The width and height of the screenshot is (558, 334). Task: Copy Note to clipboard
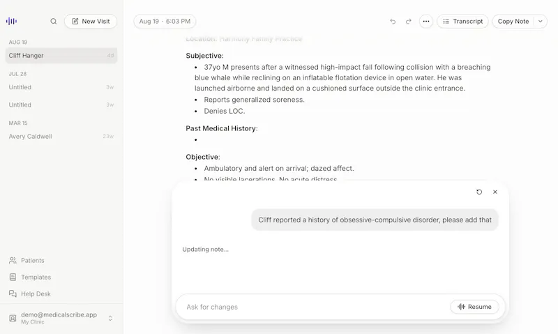pyautogui.click(x=513, y=22)
